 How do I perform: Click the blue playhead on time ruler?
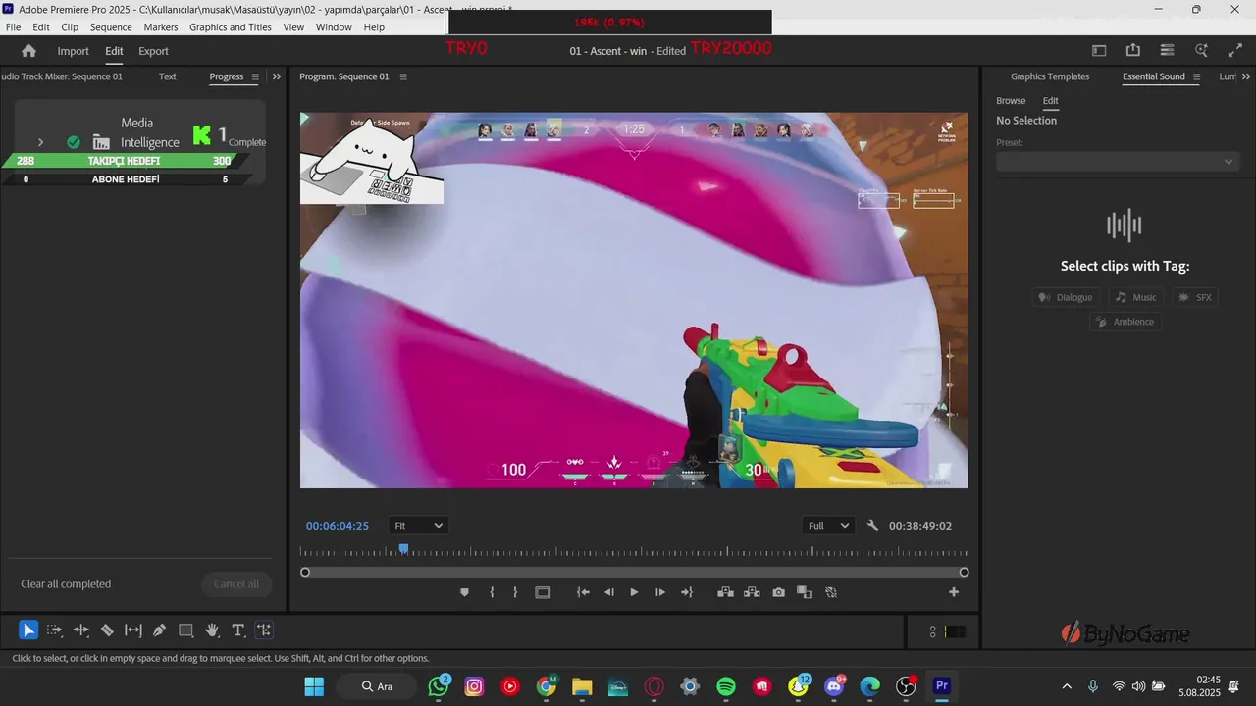pos(403,550)
